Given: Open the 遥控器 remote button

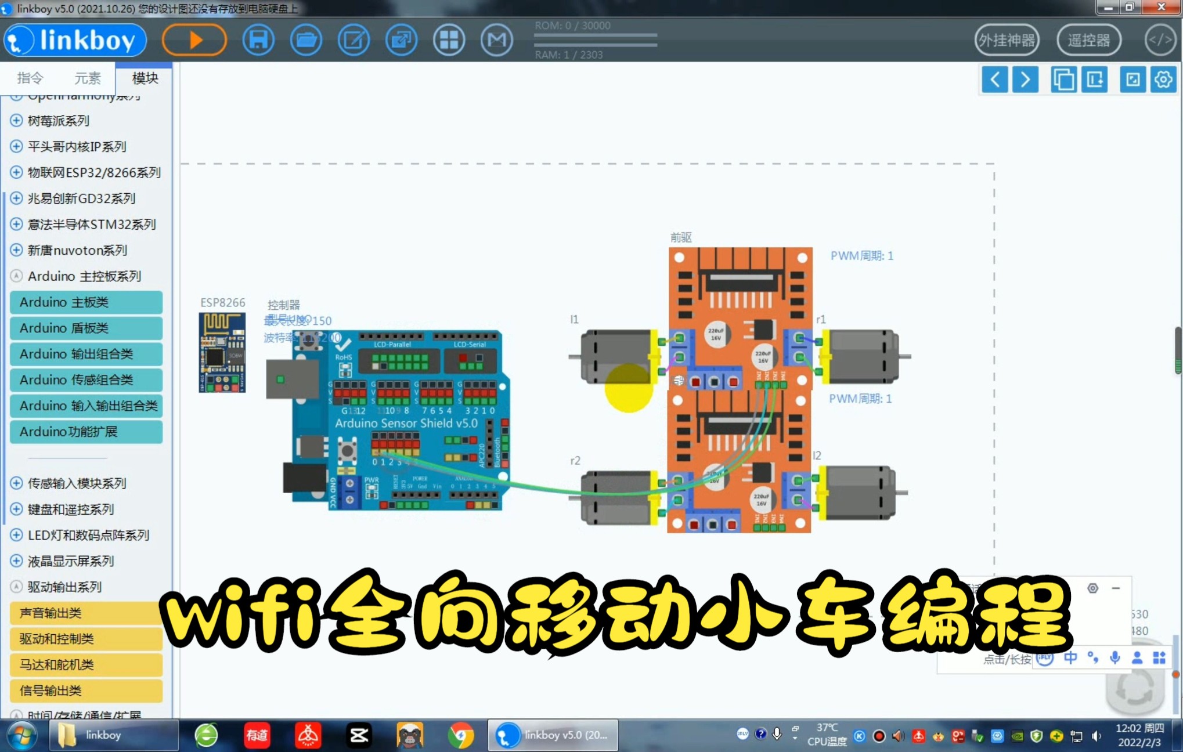Looking at the screenshot, I should (1088, 40).
